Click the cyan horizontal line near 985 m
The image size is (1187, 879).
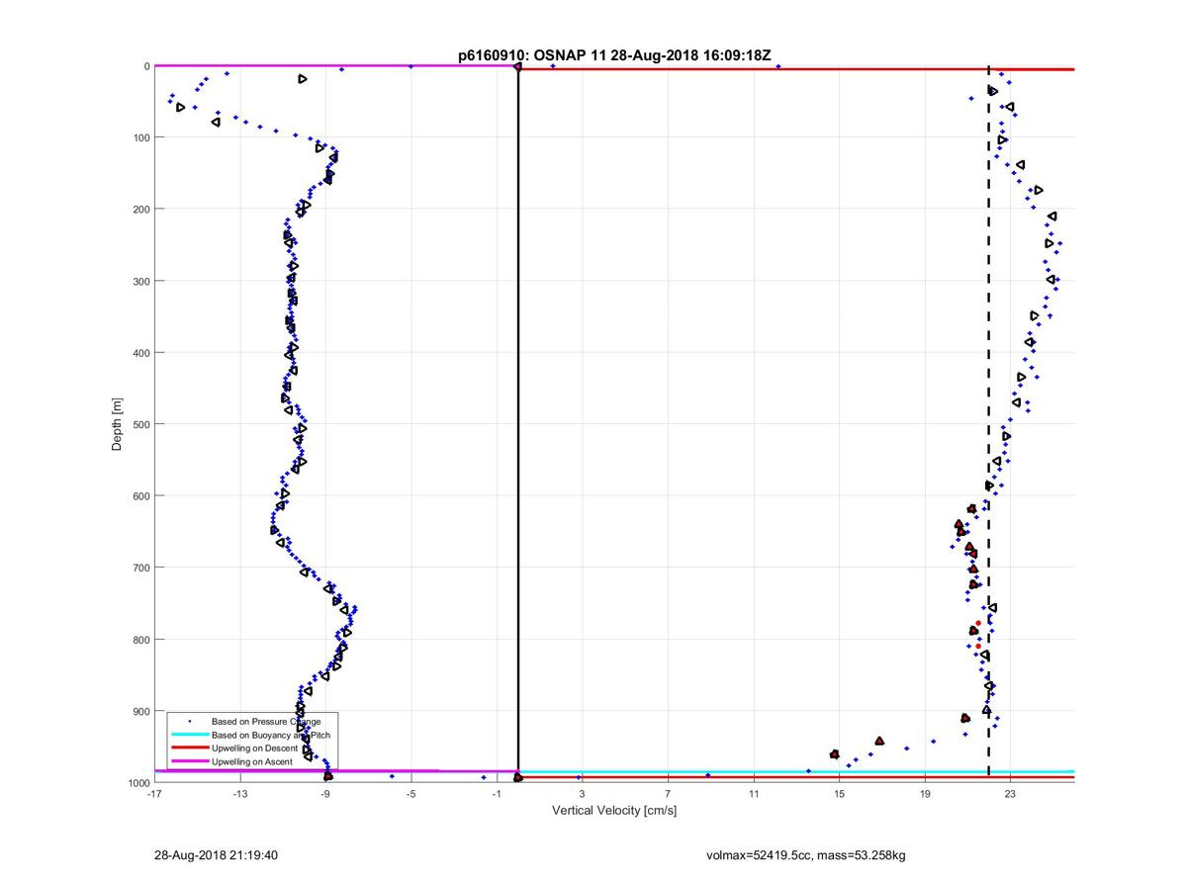click(796, 771)
